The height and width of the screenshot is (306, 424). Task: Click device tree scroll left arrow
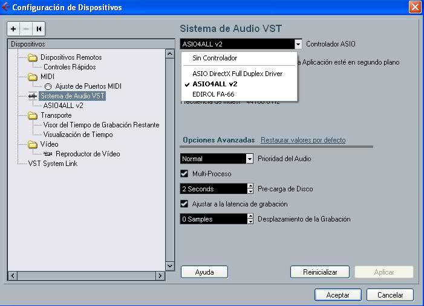pyautogui.click(x=13, y=276)
